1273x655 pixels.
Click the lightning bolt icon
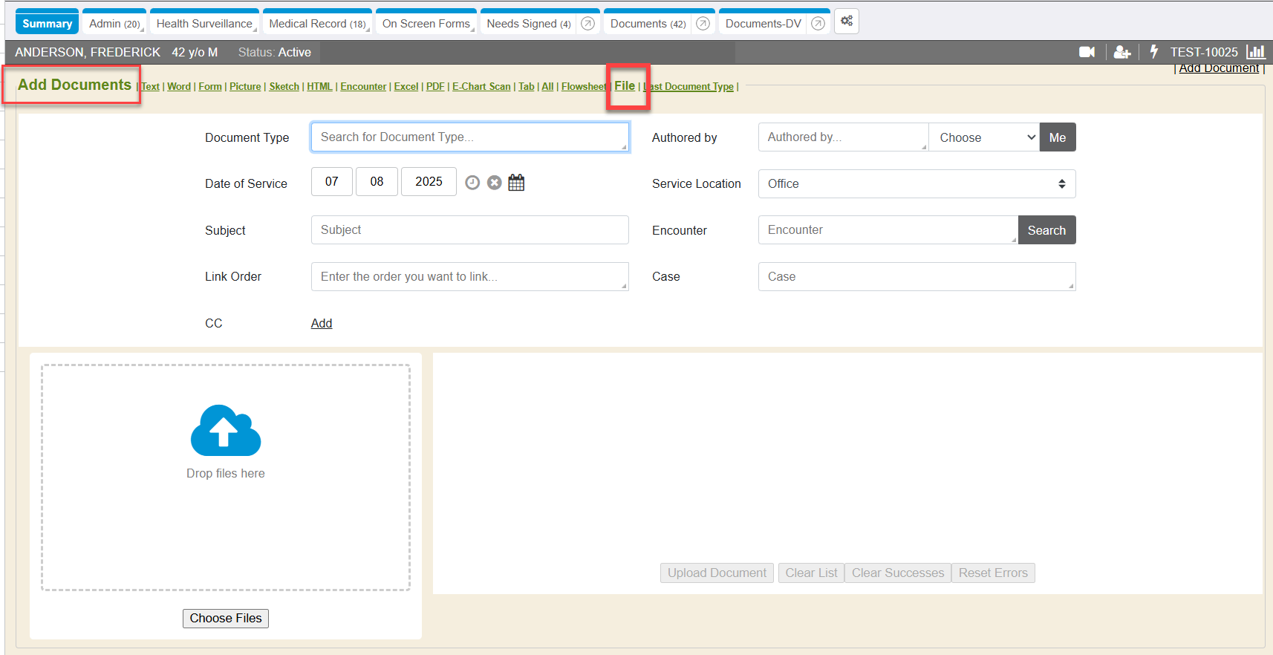click(1153, 51)
